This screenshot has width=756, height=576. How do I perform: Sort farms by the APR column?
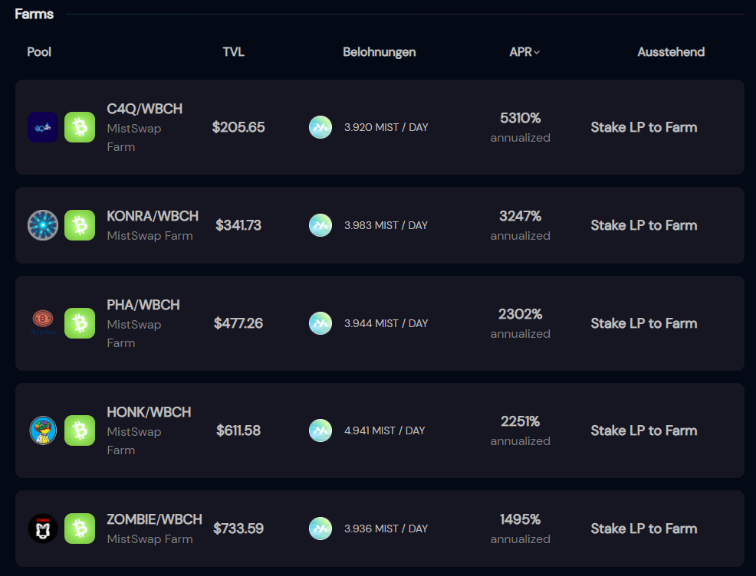tap(524, 52)
